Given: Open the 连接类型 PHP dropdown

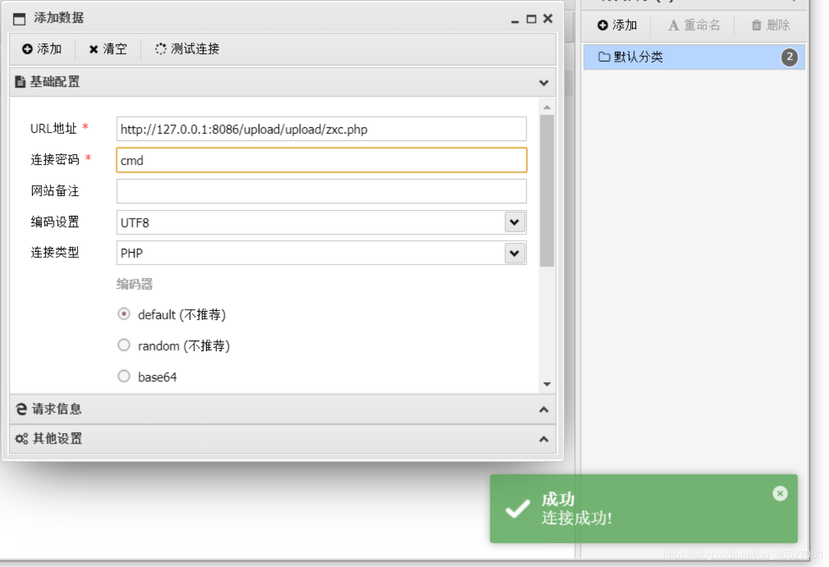Looking at the screenshot, I should (515, 253).
